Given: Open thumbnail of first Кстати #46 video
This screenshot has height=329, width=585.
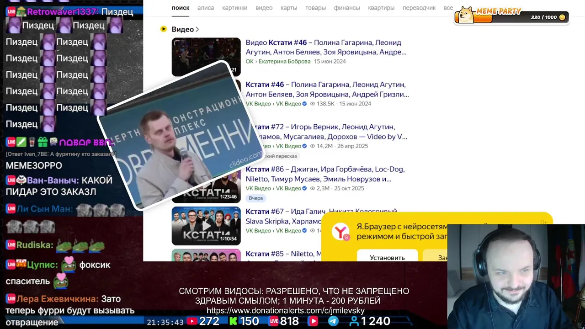Looking at the screenshot, I should tap(206, 57).
